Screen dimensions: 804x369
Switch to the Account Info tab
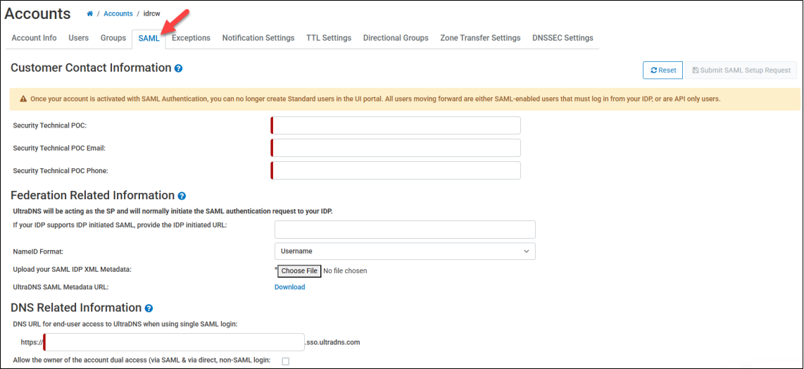click(34, 38)
